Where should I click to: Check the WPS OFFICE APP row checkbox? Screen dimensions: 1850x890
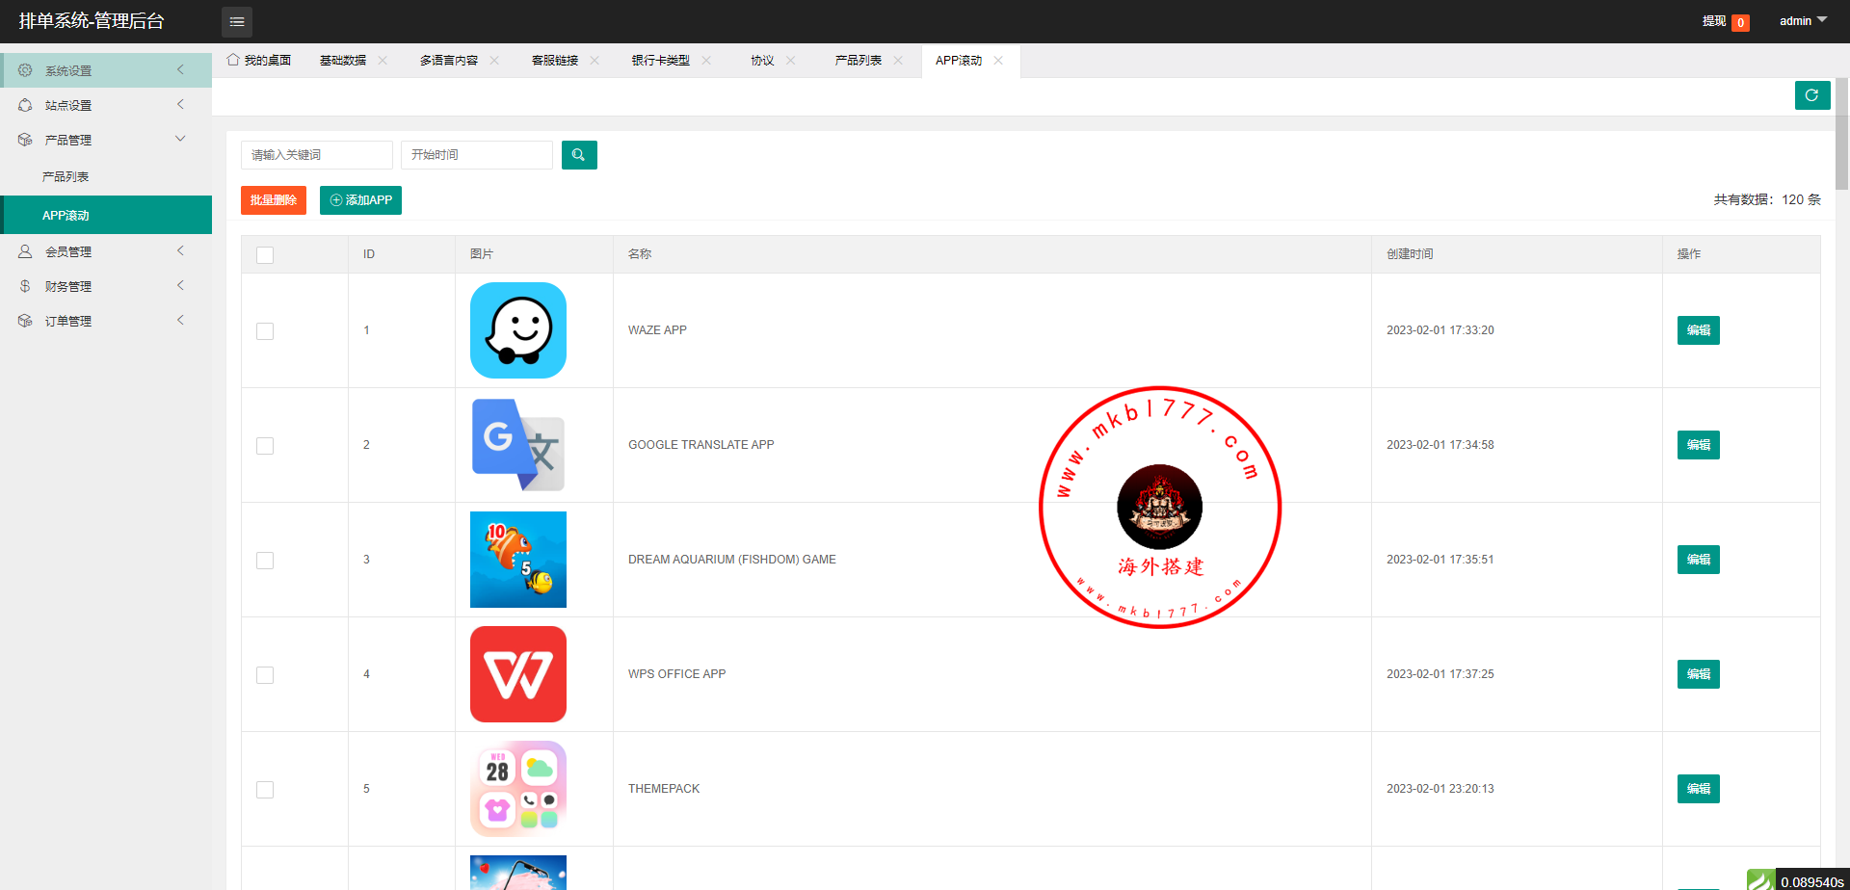(265, 675)
